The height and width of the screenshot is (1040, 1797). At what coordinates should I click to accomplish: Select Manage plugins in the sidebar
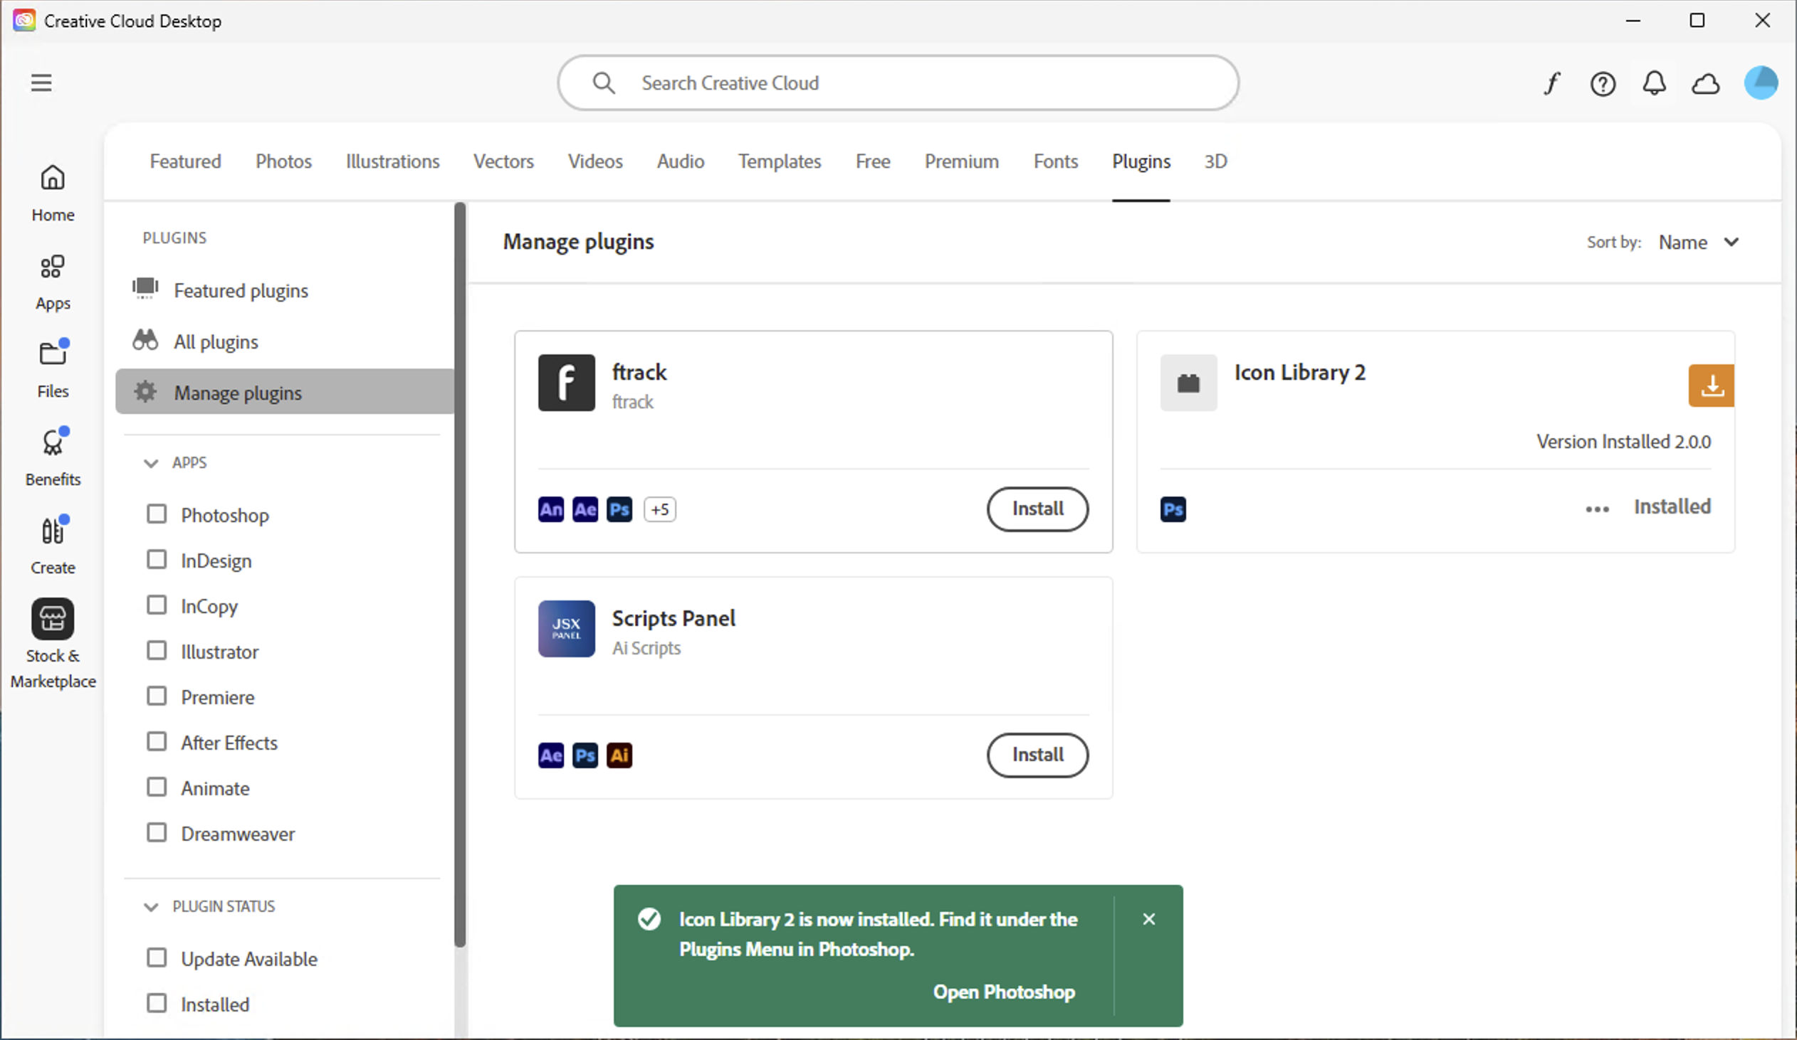[x=285, y=392]
